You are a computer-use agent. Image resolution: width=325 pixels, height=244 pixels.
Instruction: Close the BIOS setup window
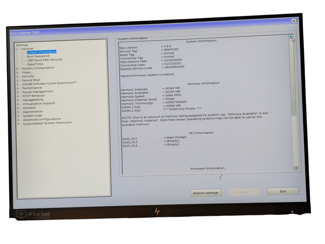[x=294, y=21]
